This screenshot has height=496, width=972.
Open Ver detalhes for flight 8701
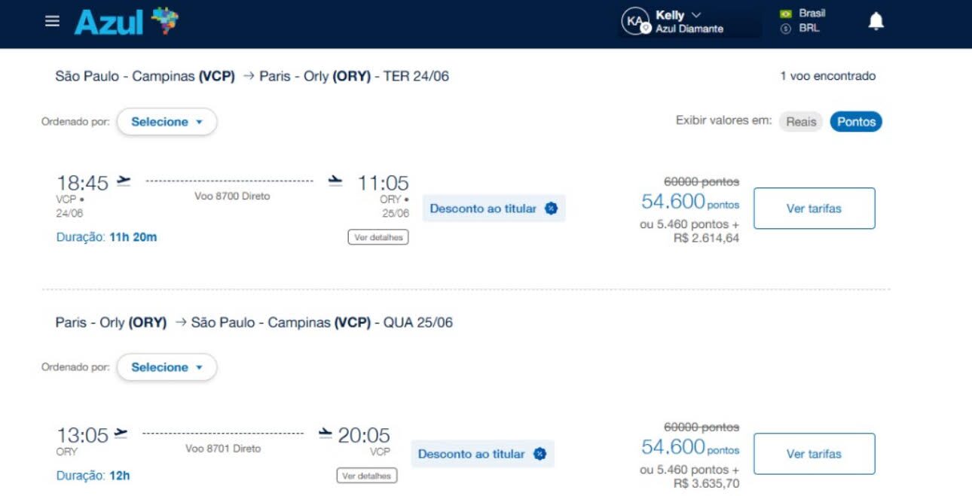367,476
